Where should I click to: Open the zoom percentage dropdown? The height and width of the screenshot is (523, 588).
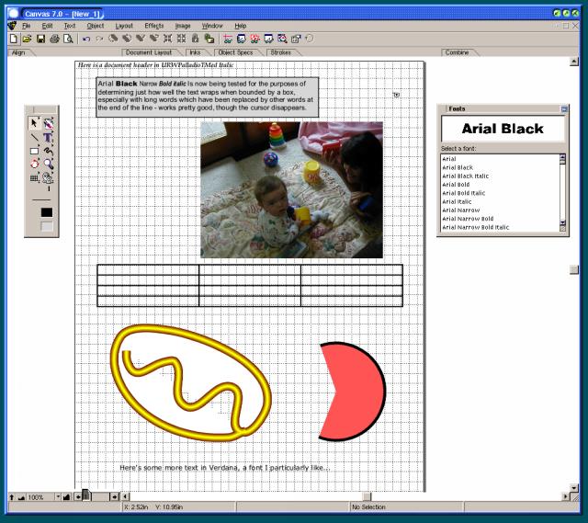pos(57,496)
